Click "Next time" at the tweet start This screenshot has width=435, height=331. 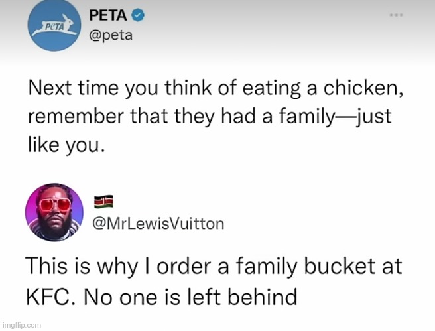click(x=73, y=88)
